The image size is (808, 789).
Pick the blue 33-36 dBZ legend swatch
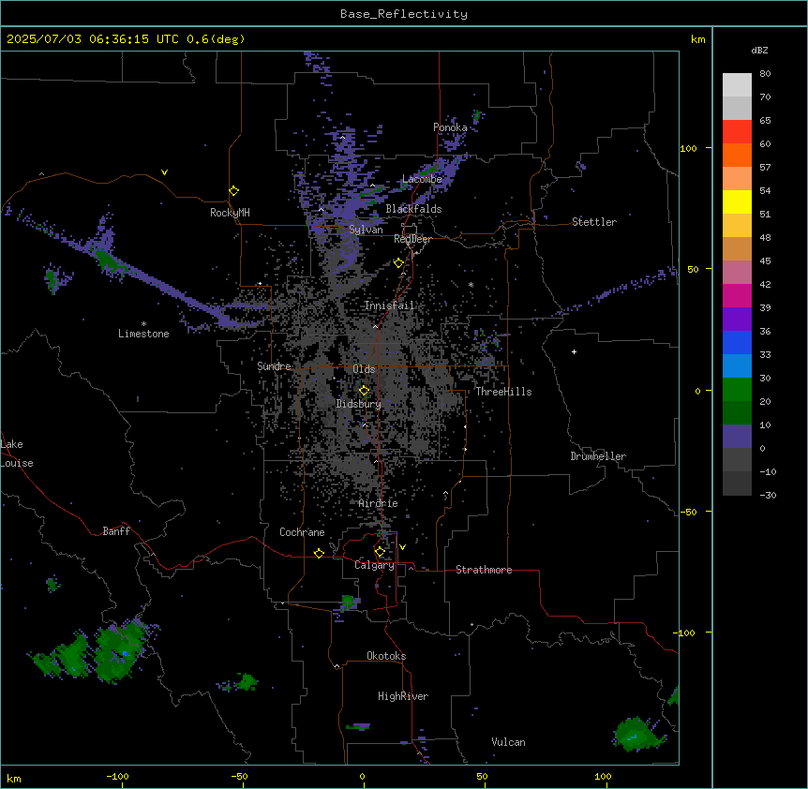[737, 342]
